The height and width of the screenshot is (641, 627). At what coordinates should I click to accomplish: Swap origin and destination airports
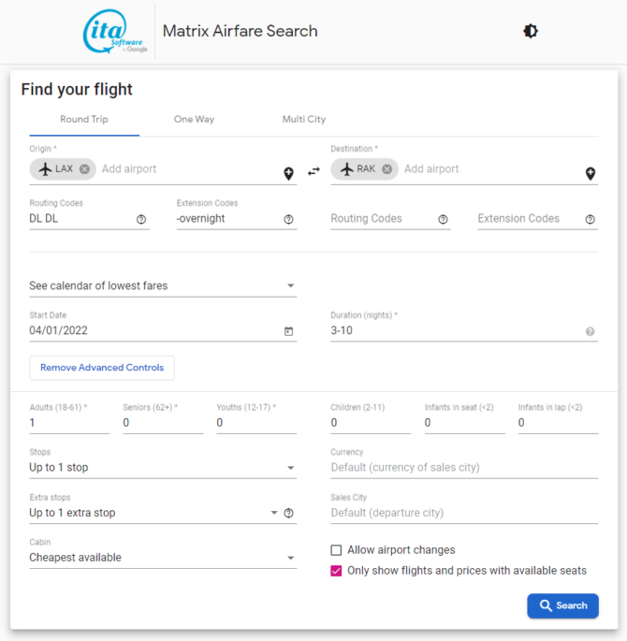[x=313, y=171]
